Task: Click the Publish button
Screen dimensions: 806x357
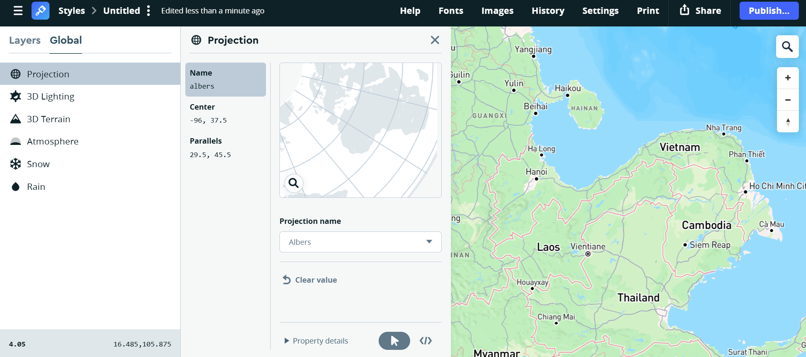Action: pos(769,10)
